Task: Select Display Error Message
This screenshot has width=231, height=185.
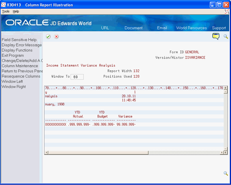Action: (x=22, y=45)
